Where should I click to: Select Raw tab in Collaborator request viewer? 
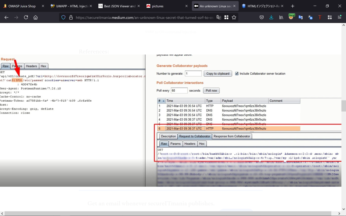164,144
